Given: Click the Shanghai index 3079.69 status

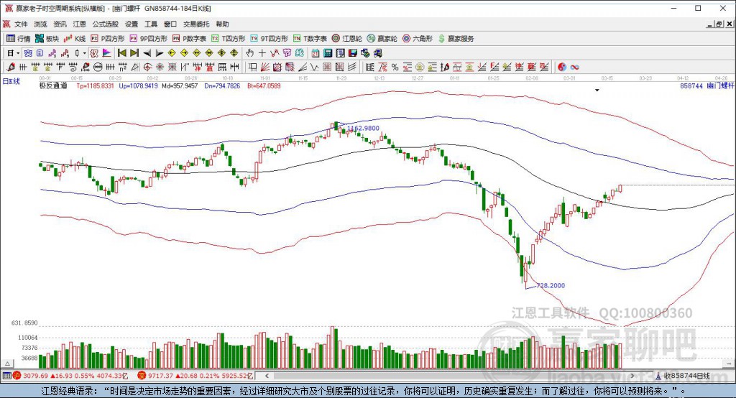Looking at the screenshot, I should point(71,376).
